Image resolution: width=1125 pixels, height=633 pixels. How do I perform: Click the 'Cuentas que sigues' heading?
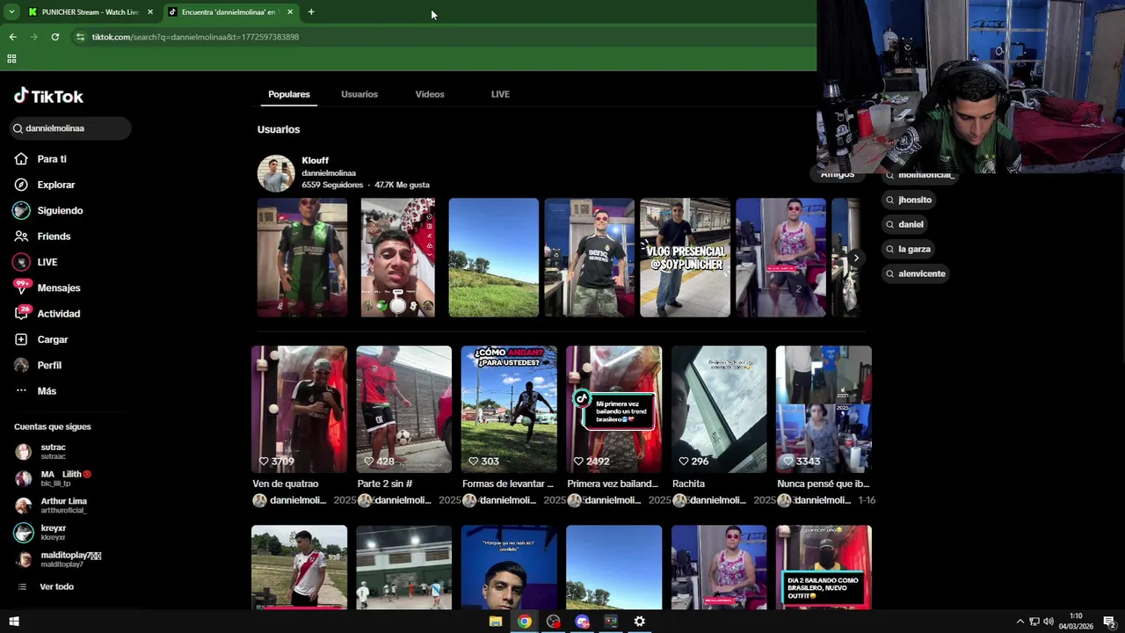click(x=53, y=427)
